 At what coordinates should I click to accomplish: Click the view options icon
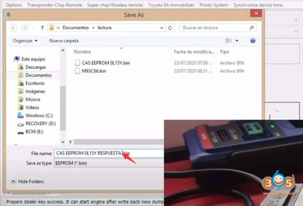tap(229, 41)
